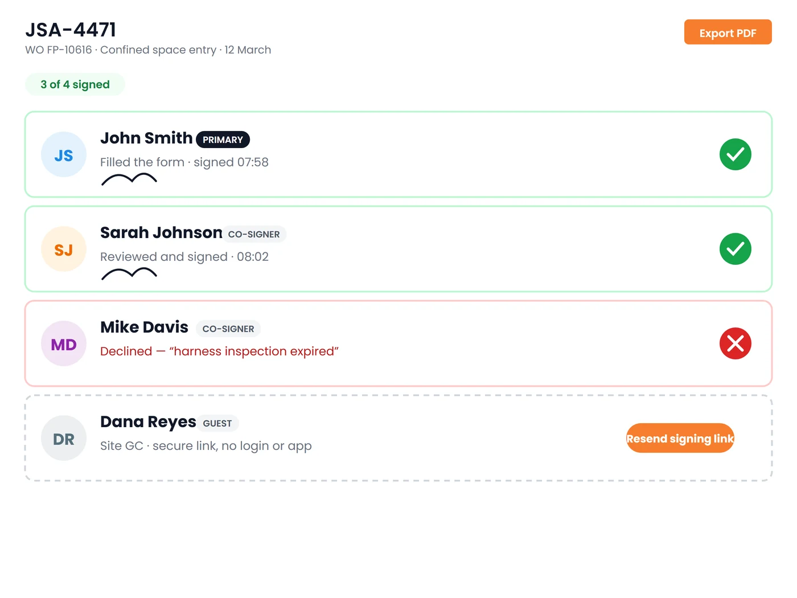Click Sarah Johnson's CO-SIGNER badge
This screenshot has height=598, width=797.
pos(254,234)
